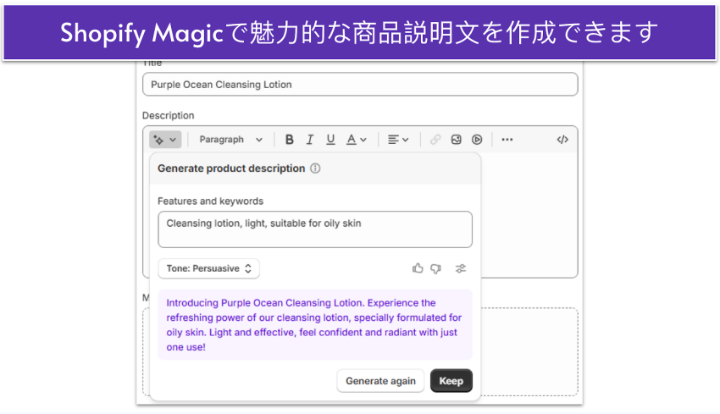Open the text color picker
Viewport: 720px width, 414px height.
(357, 140)
